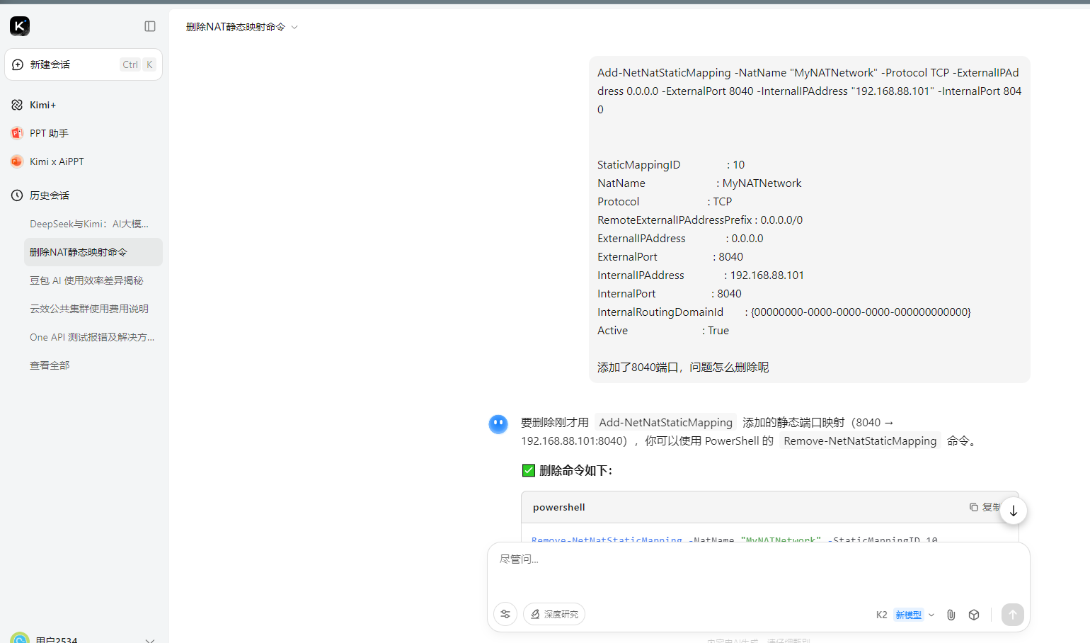Click the user avatar at bottom left

click(x=20, y=638)
